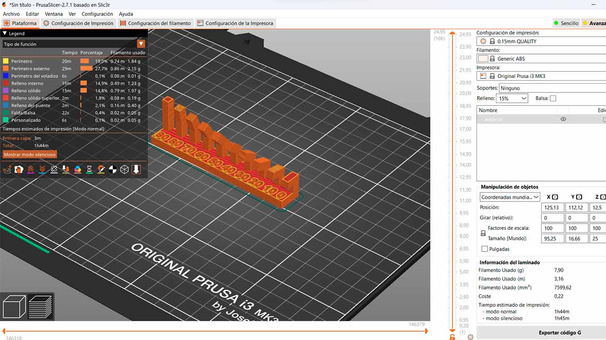Click lock icon next to Original Prusa i3 MK3

click(x=492, y=76)
